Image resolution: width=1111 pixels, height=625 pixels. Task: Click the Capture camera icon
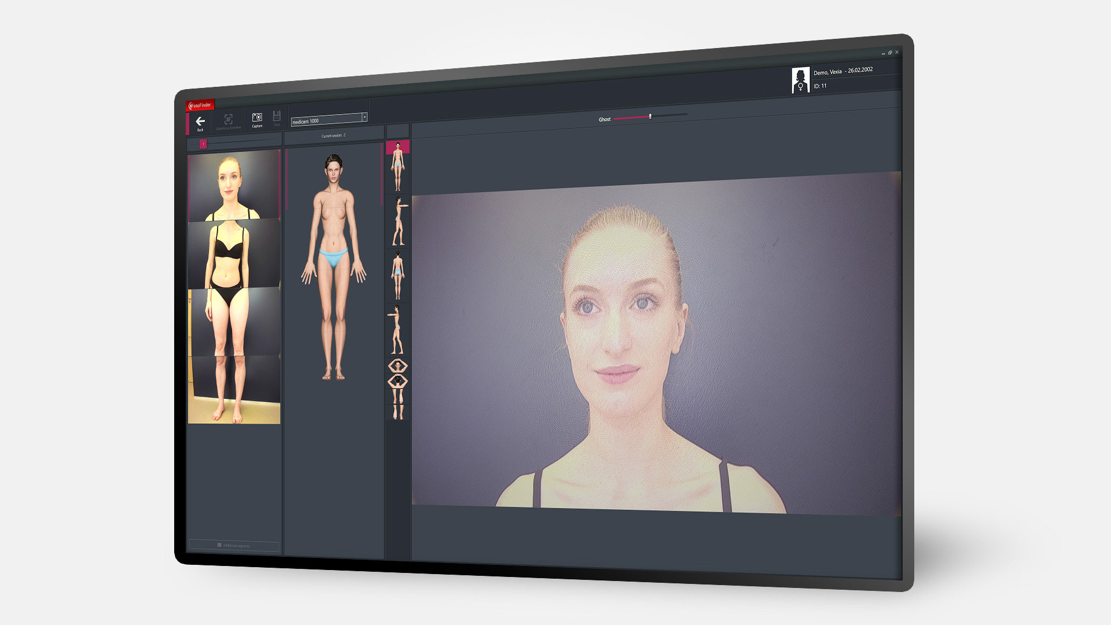pos(257,118)
